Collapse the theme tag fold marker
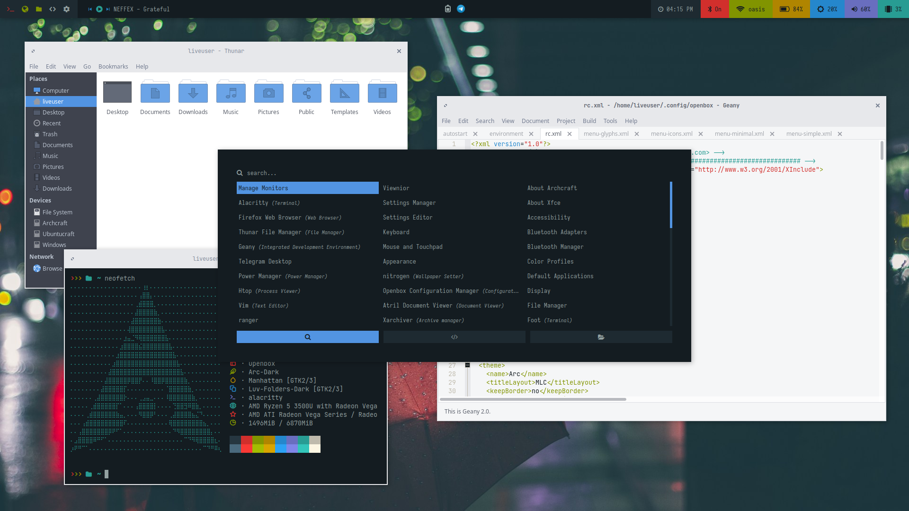This screenshot has width=909, height=511. point(467,365)
